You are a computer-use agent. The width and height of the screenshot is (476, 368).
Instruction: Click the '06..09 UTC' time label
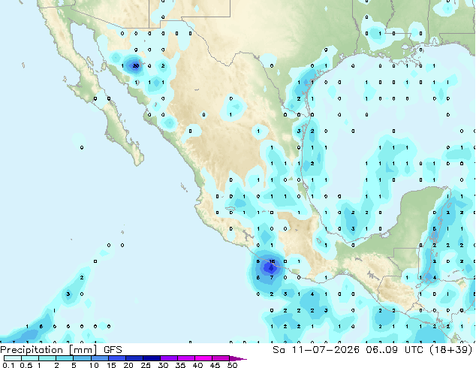pyautogui.click(x=394, y=350)
